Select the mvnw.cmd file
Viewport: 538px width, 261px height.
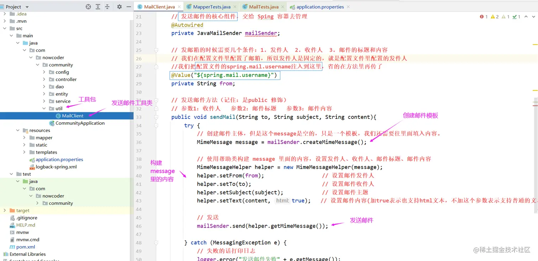pos(27,240)
